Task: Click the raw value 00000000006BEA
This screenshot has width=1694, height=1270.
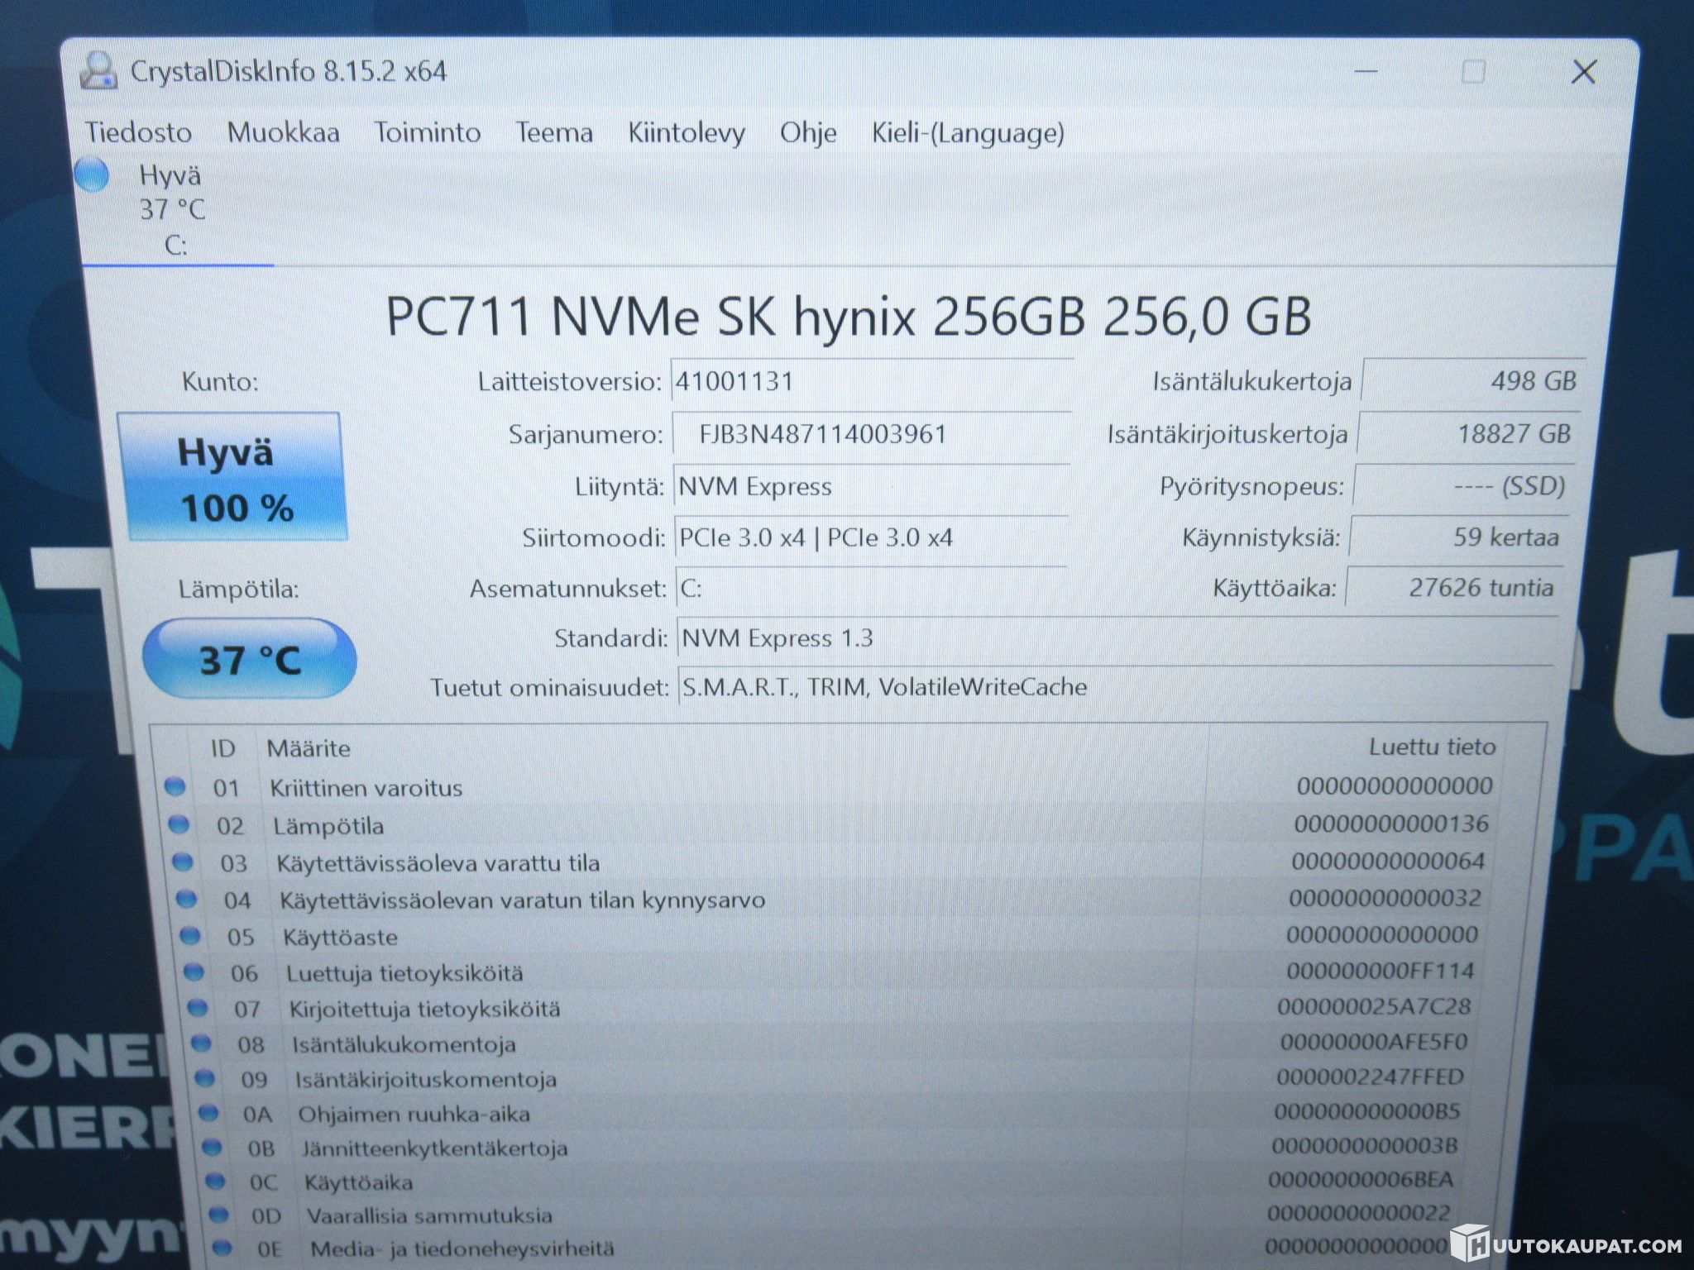Action: pos(1361,1179)
